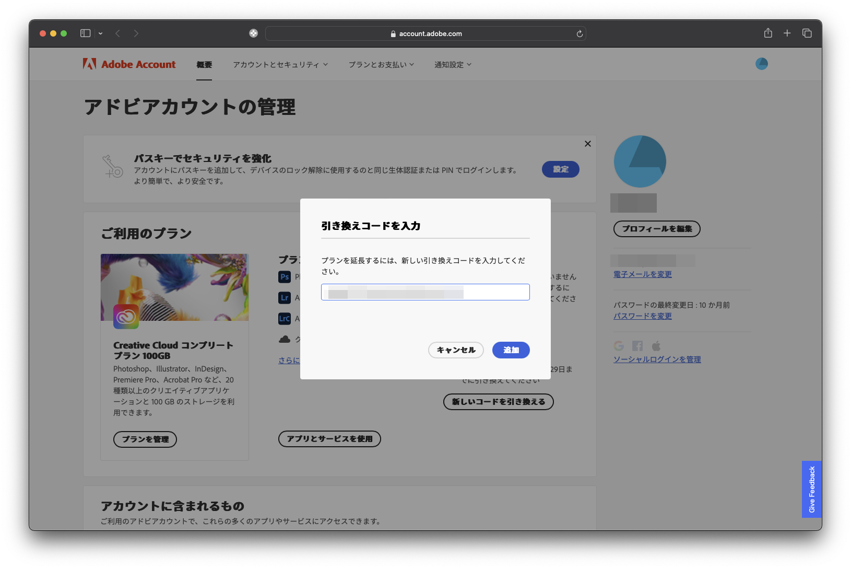Viewport: 851px width, 569px height.
Task: Click the 電子メールを変更 link
Action: point(643,274)
